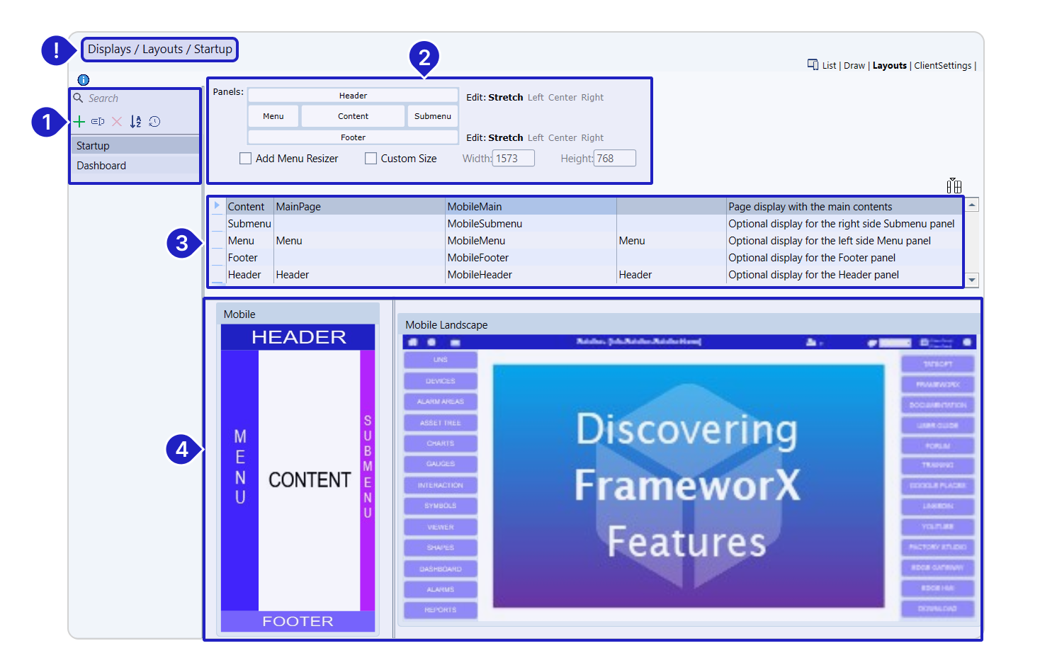Click the Footer panel button
Screen dimensions: 1040x670
pos(353,137)
